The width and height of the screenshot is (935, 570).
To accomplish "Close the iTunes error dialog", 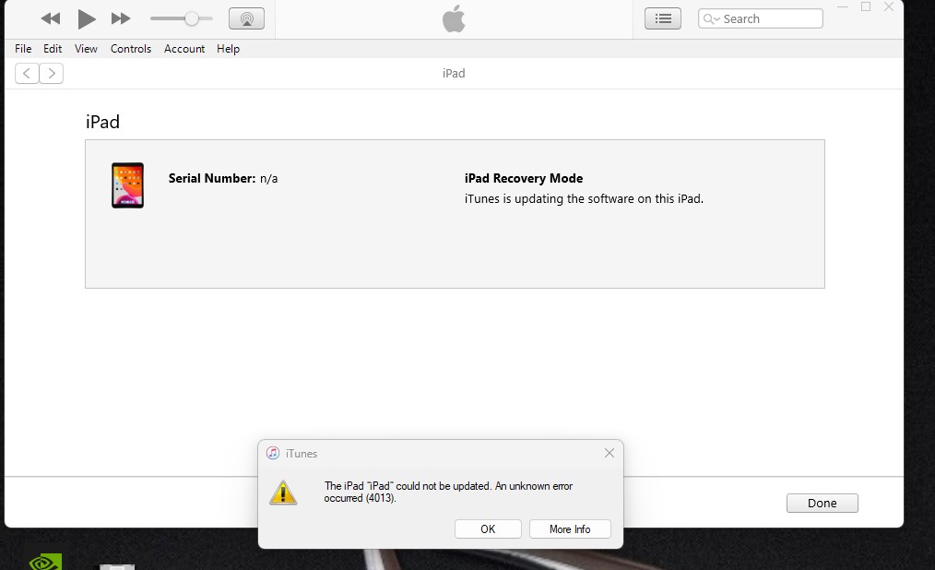I will point(609,453).
